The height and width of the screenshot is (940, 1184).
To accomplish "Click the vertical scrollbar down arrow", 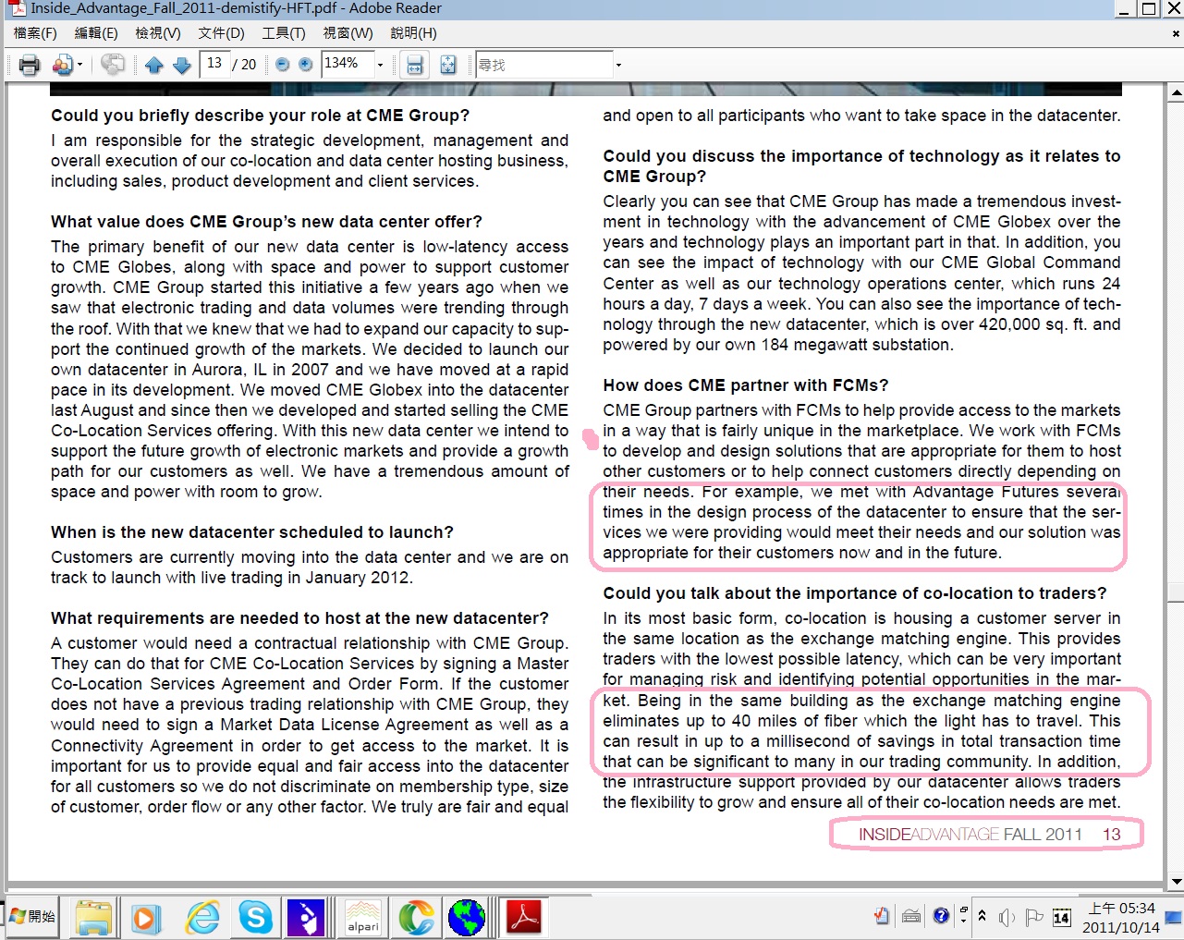I will (x=1176, y=882).
